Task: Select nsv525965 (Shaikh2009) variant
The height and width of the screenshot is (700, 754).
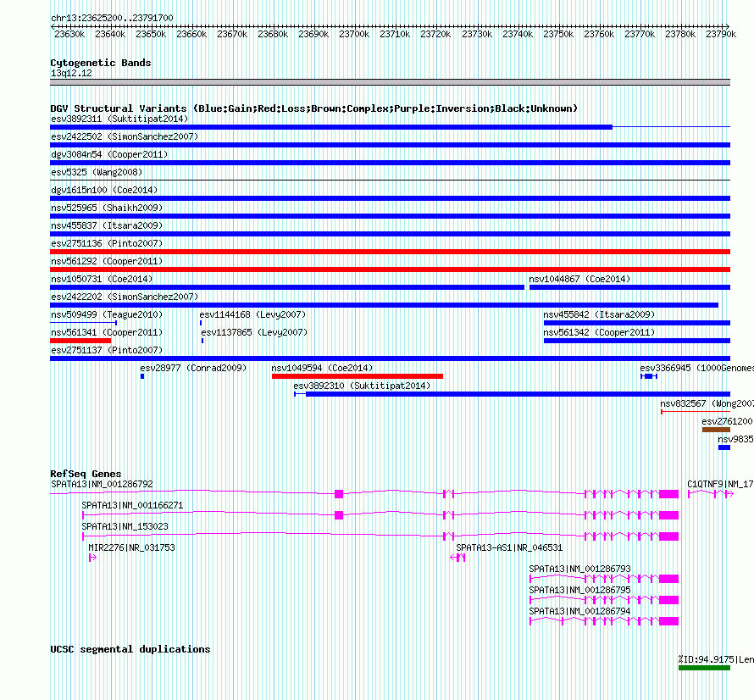Action: pyautogui.click(x=390, y=216)
